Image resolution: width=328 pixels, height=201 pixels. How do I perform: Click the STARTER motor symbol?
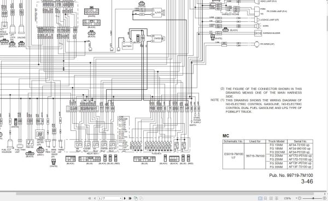tap(157, 38)
